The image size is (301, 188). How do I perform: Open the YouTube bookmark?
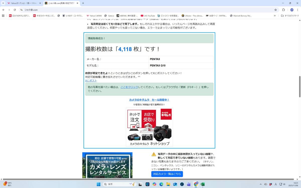[x=148, y=16]
